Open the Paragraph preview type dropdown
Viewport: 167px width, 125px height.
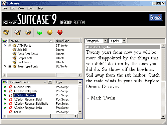(x=105, y=41)
